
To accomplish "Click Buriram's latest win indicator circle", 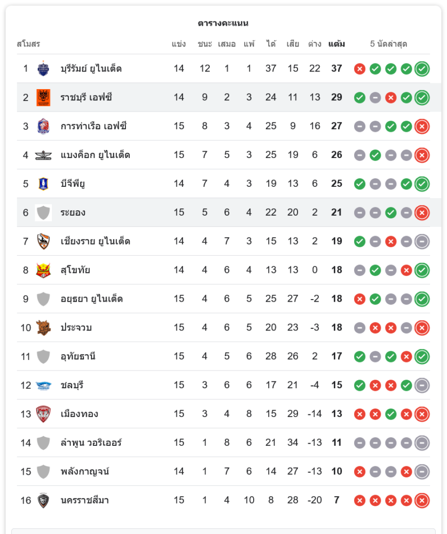I will click(x=422, y=69).
